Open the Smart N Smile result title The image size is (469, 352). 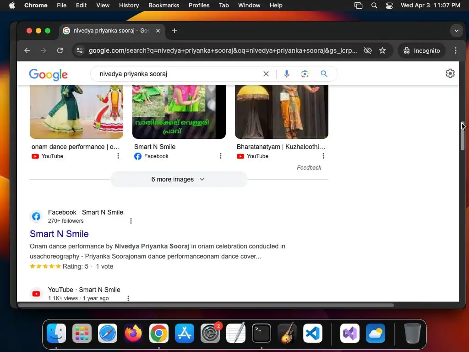coord(59,234)
